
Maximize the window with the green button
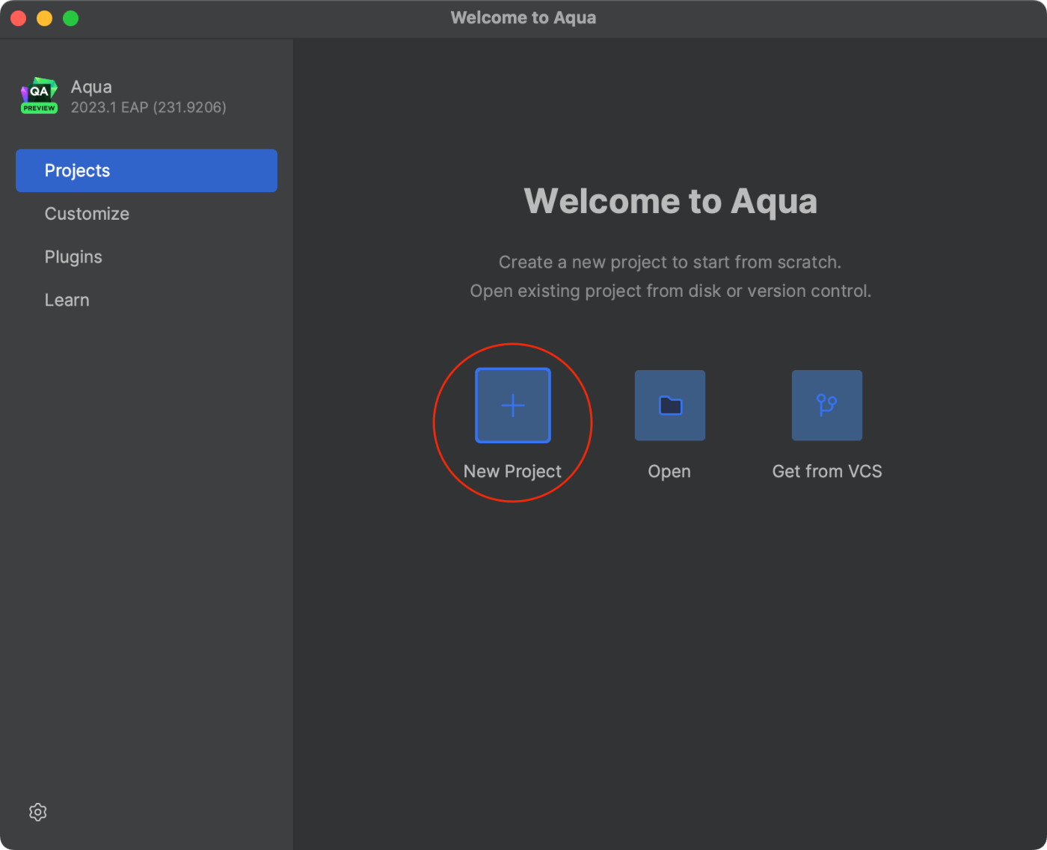click(x=71, y=19)
